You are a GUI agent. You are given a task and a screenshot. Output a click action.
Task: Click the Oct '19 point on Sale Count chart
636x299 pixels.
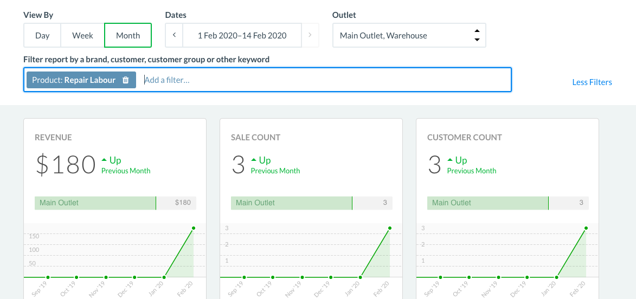coord(273,277)
